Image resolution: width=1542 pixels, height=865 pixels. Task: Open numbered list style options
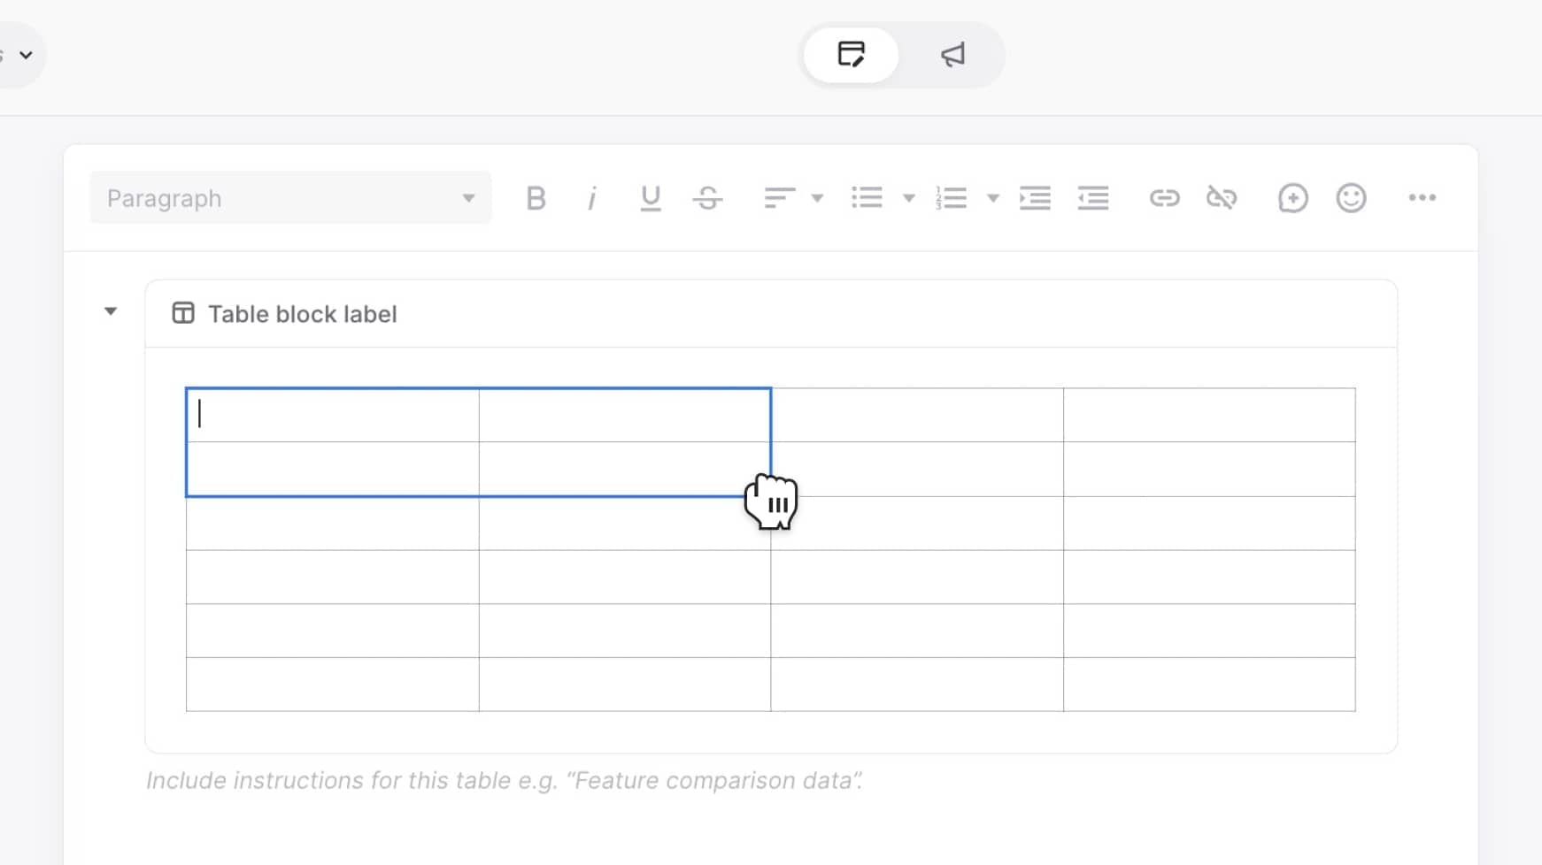click(993, 198)
